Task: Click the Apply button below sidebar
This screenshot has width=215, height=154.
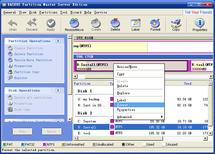Action: (52, 131)
